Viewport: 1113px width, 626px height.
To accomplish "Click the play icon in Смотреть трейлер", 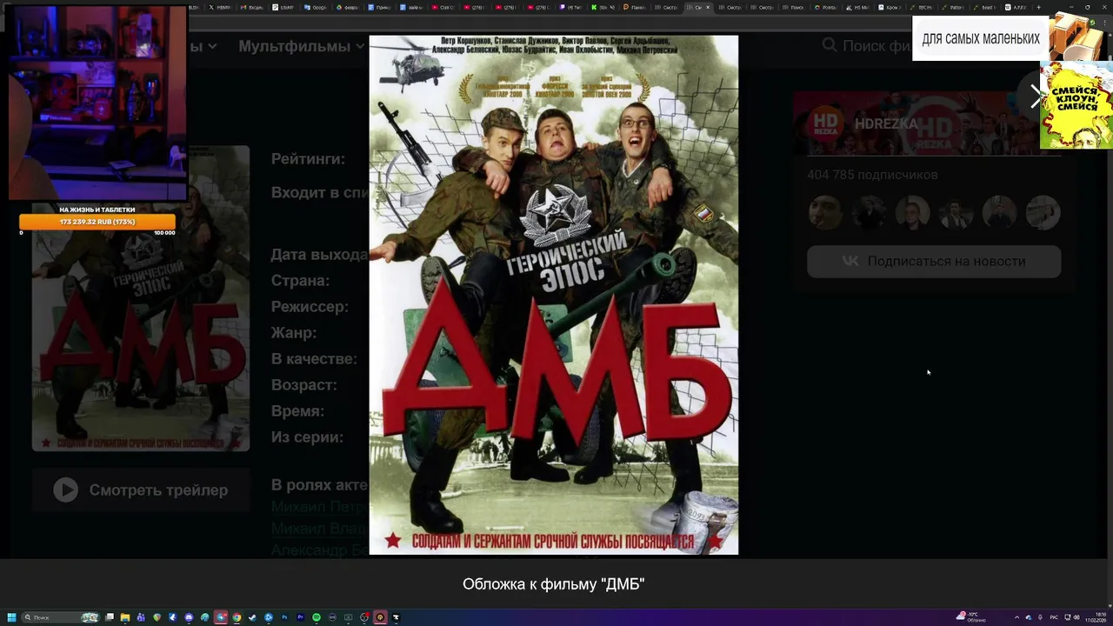I will (x=65, y=490).
